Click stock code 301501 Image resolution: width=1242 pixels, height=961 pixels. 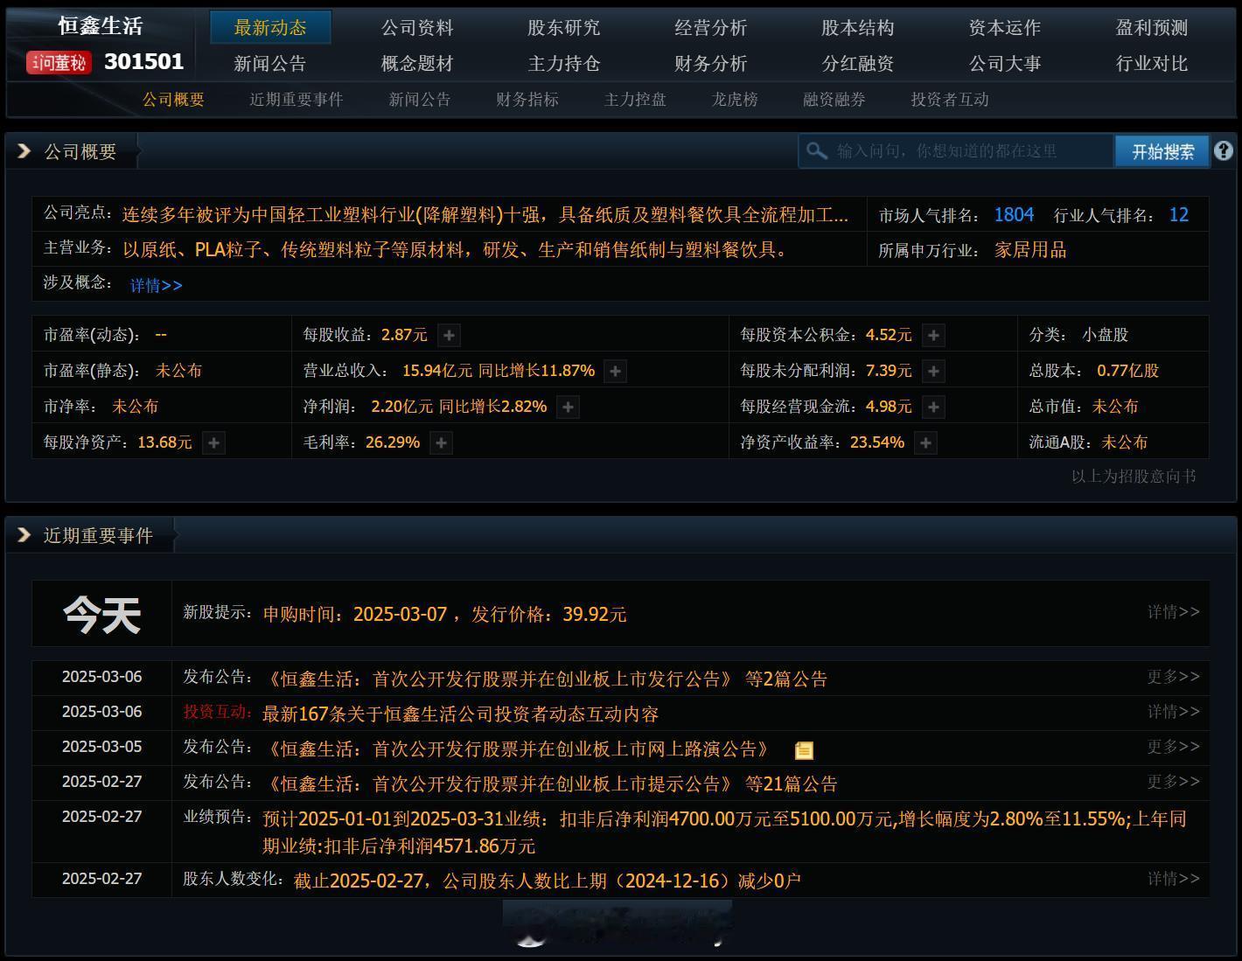pos(144,62)
